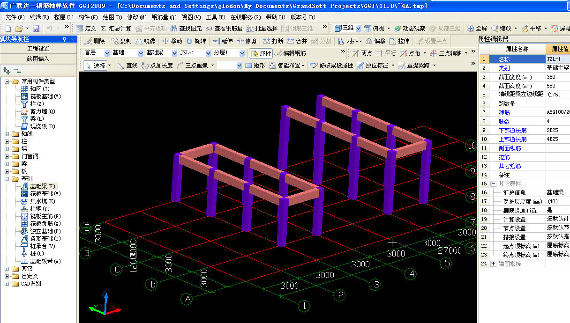Screen dimensions: 570x323
Task: Toggle the 属性 properties panel button
Action: 261,53
